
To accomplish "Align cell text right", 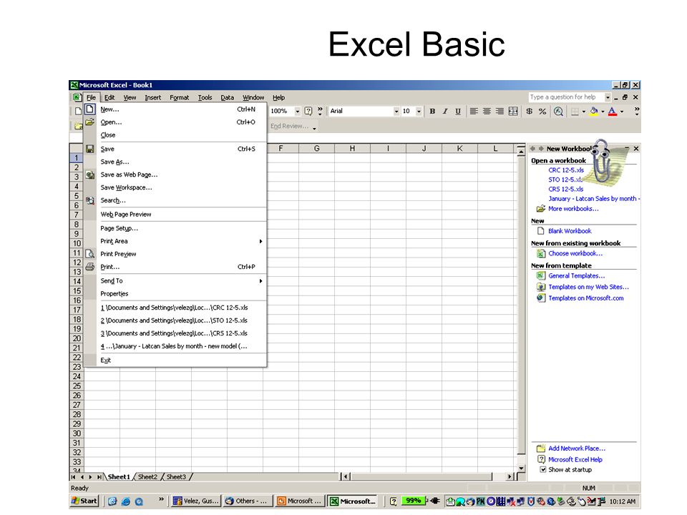I will point(500,112).
